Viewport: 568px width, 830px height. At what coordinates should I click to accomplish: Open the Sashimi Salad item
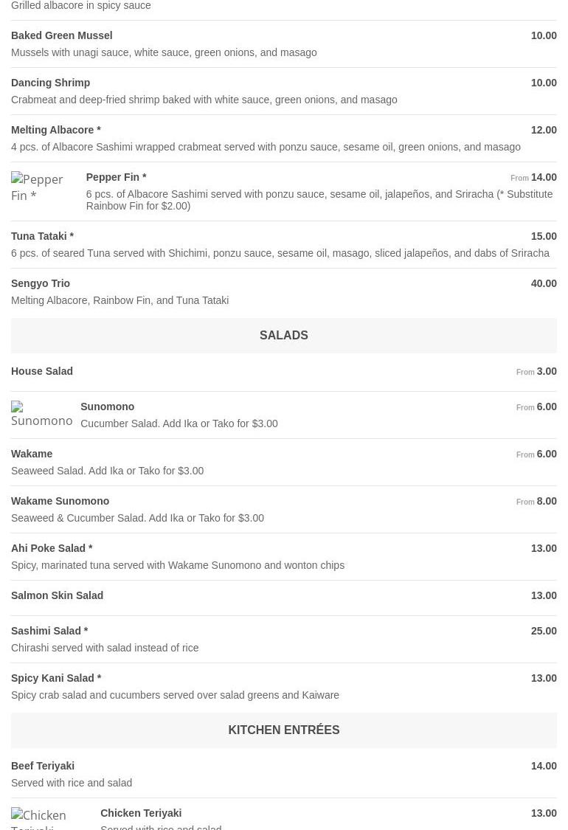pos(49,631)
